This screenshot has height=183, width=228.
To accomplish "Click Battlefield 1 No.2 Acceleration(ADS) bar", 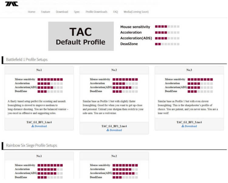I will tap(125, 87).
